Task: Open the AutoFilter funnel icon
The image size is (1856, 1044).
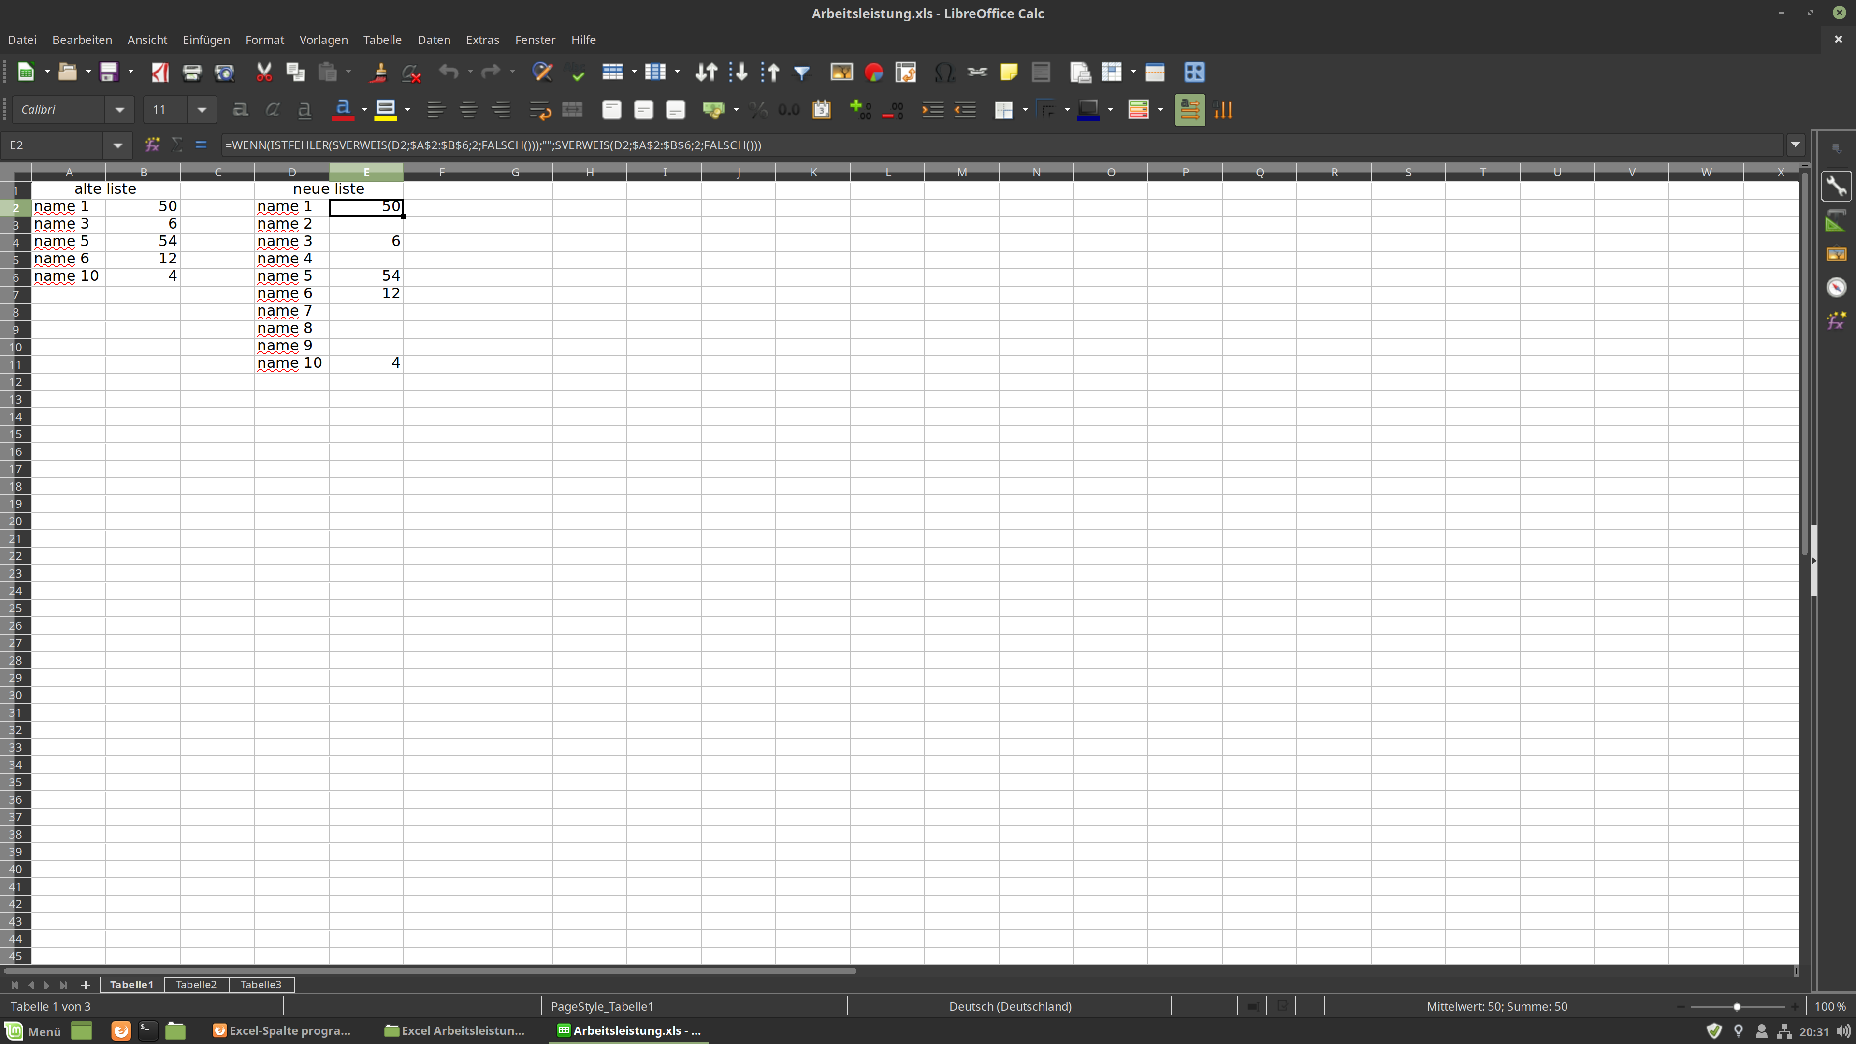Action: pos(801,72)
